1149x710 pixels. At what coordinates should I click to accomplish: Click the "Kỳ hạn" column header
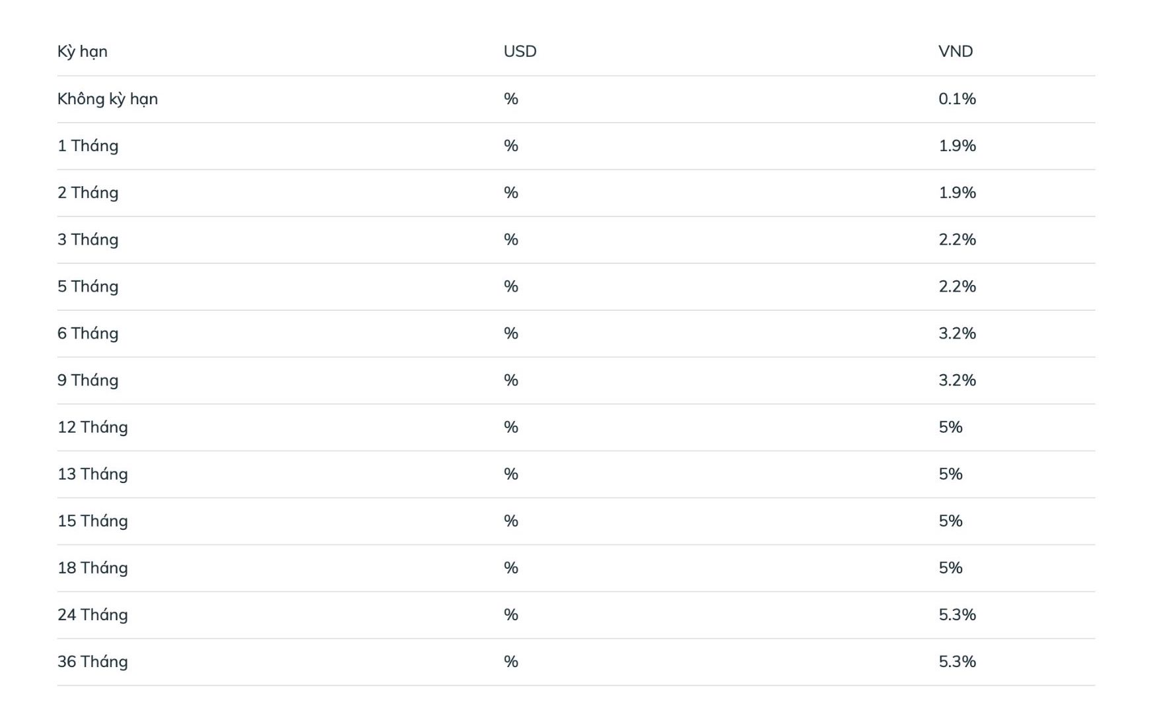tap(83, 51)
